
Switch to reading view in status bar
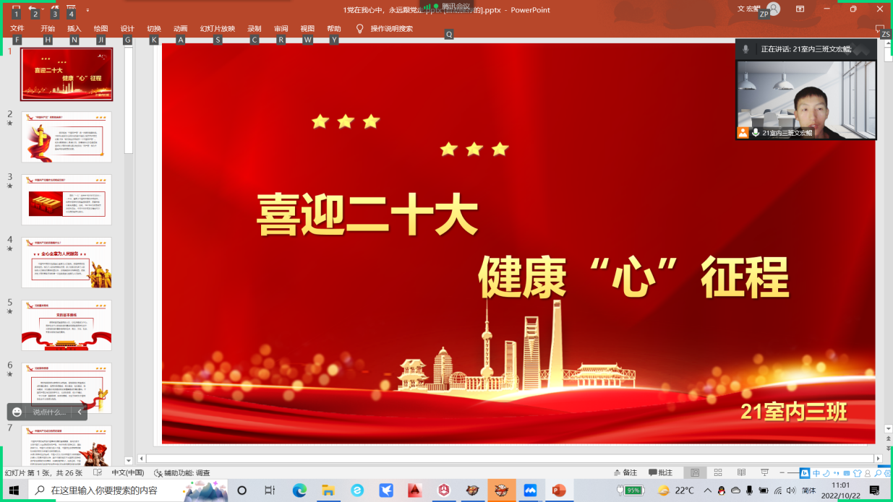point(741,472)
